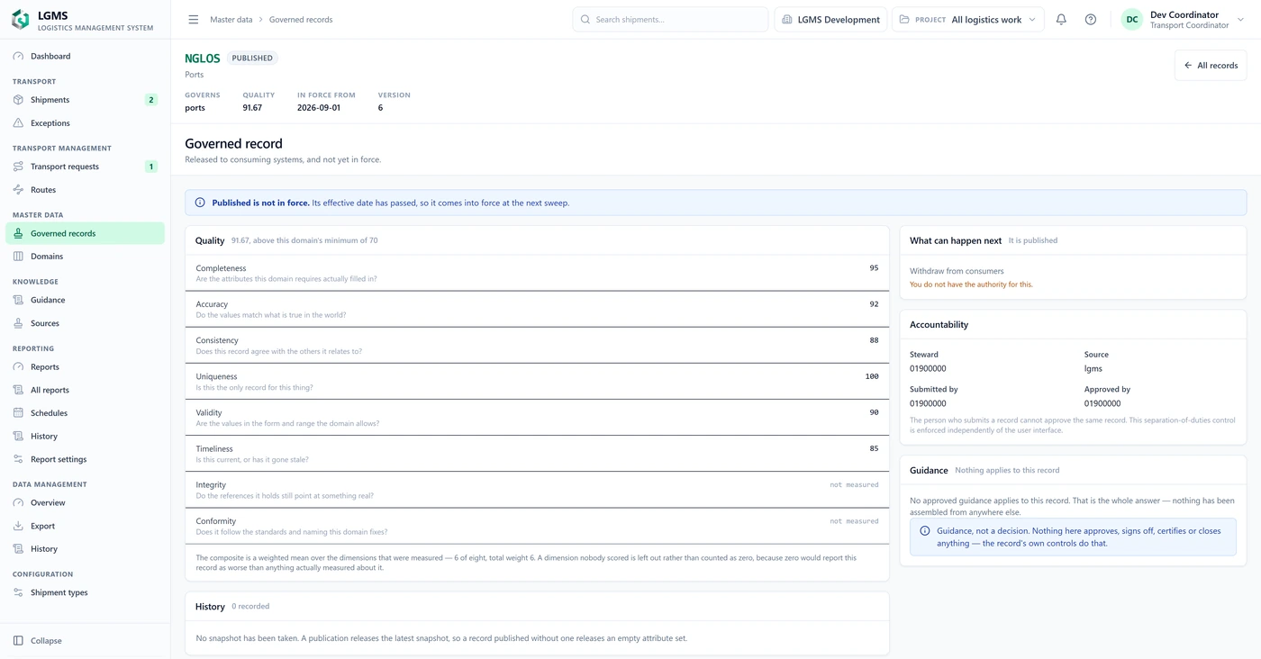Click the Export download icon

click(x=18, y=526)
